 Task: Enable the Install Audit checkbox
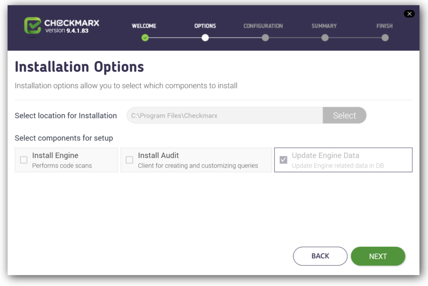point(129,160)
